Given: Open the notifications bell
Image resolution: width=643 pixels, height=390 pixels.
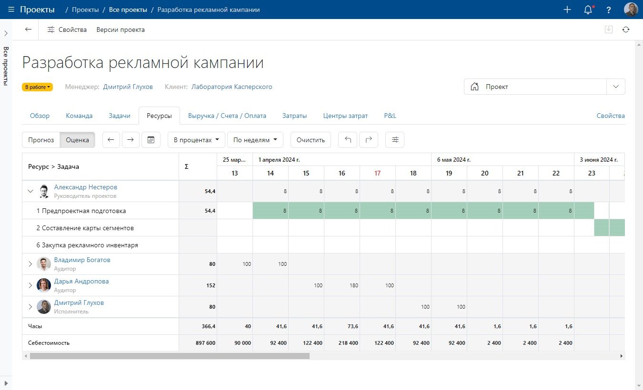Looking at the screenshot, I should pos(588,10).
